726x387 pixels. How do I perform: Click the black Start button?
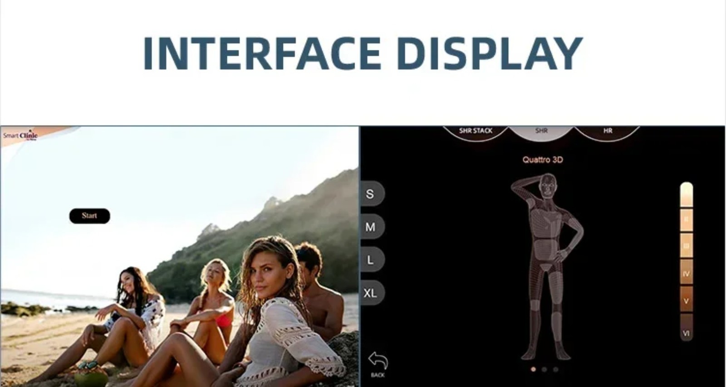click(89, 216)
